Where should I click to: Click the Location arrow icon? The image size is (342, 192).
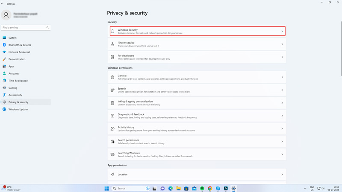pyautogui.click(x=112, y=175)
